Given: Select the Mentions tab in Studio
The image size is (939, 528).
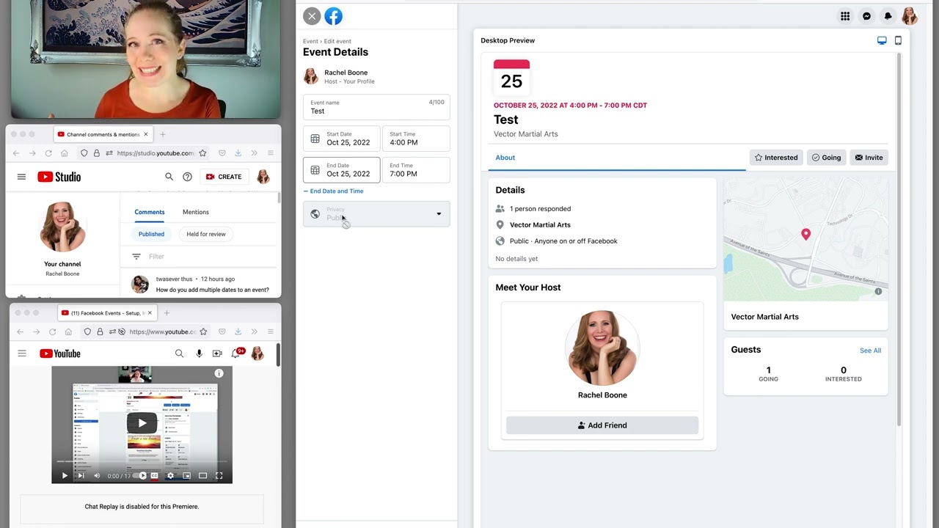Looking at the screenshot, I should click(x=196, y=212).
